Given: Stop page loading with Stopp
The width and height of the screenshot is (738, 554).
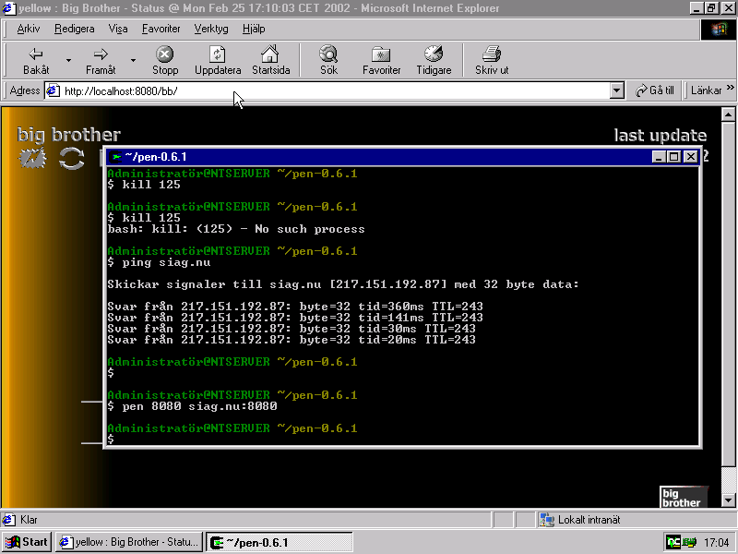Looking at the screenshot, I should click(165, 60).
